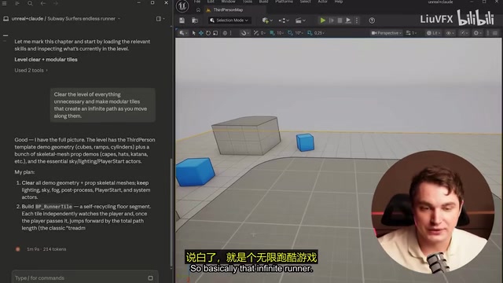Open the camera speed 1 dropdown

coord(411,33)
